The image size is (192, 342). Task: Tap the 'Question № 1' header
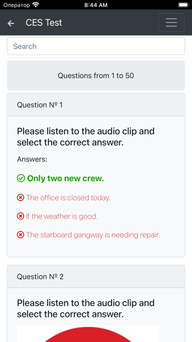96,105
